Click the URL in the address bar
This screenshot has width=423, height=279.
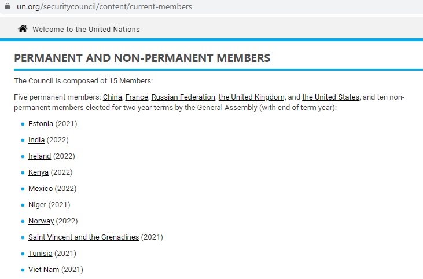[104, 7]
